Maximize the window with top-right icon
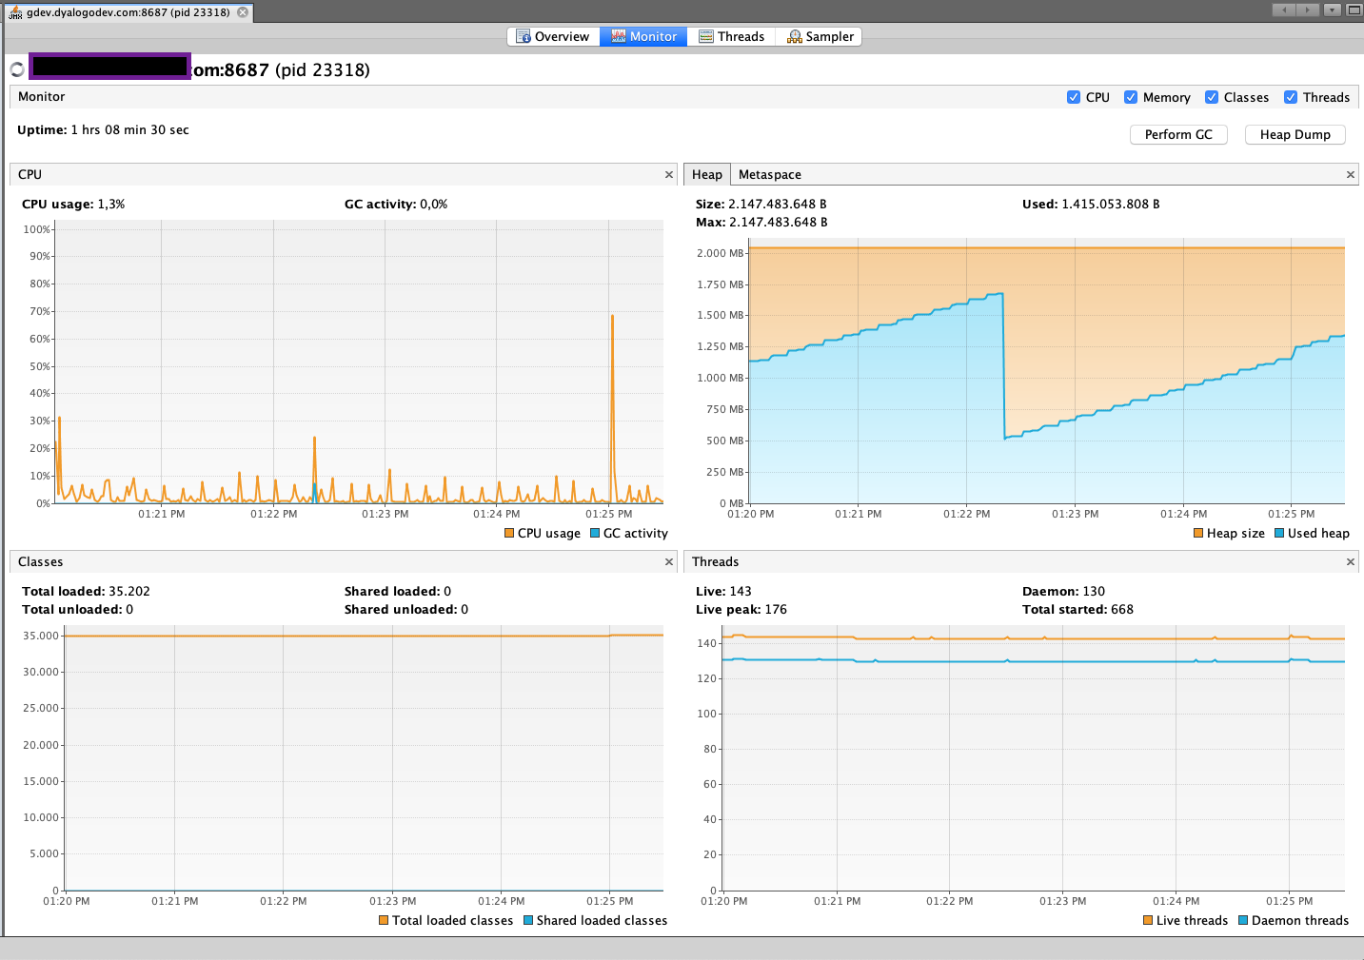Image resolution: width=1364 pixels, height=960 pixels. click(1354, 10)
